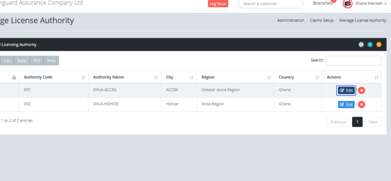Delete the DVLA-ACCRA row

[x=361, y=90]
